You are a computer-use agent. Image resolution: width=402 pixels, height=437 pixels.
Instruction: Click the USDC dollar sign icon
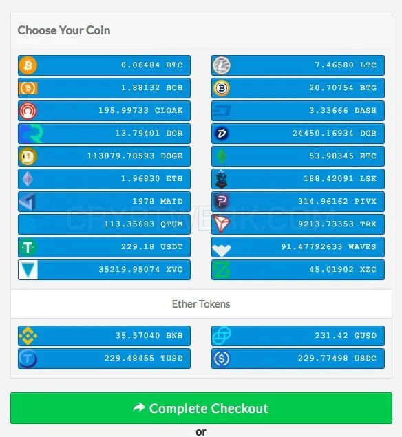[x=222, y=359]
